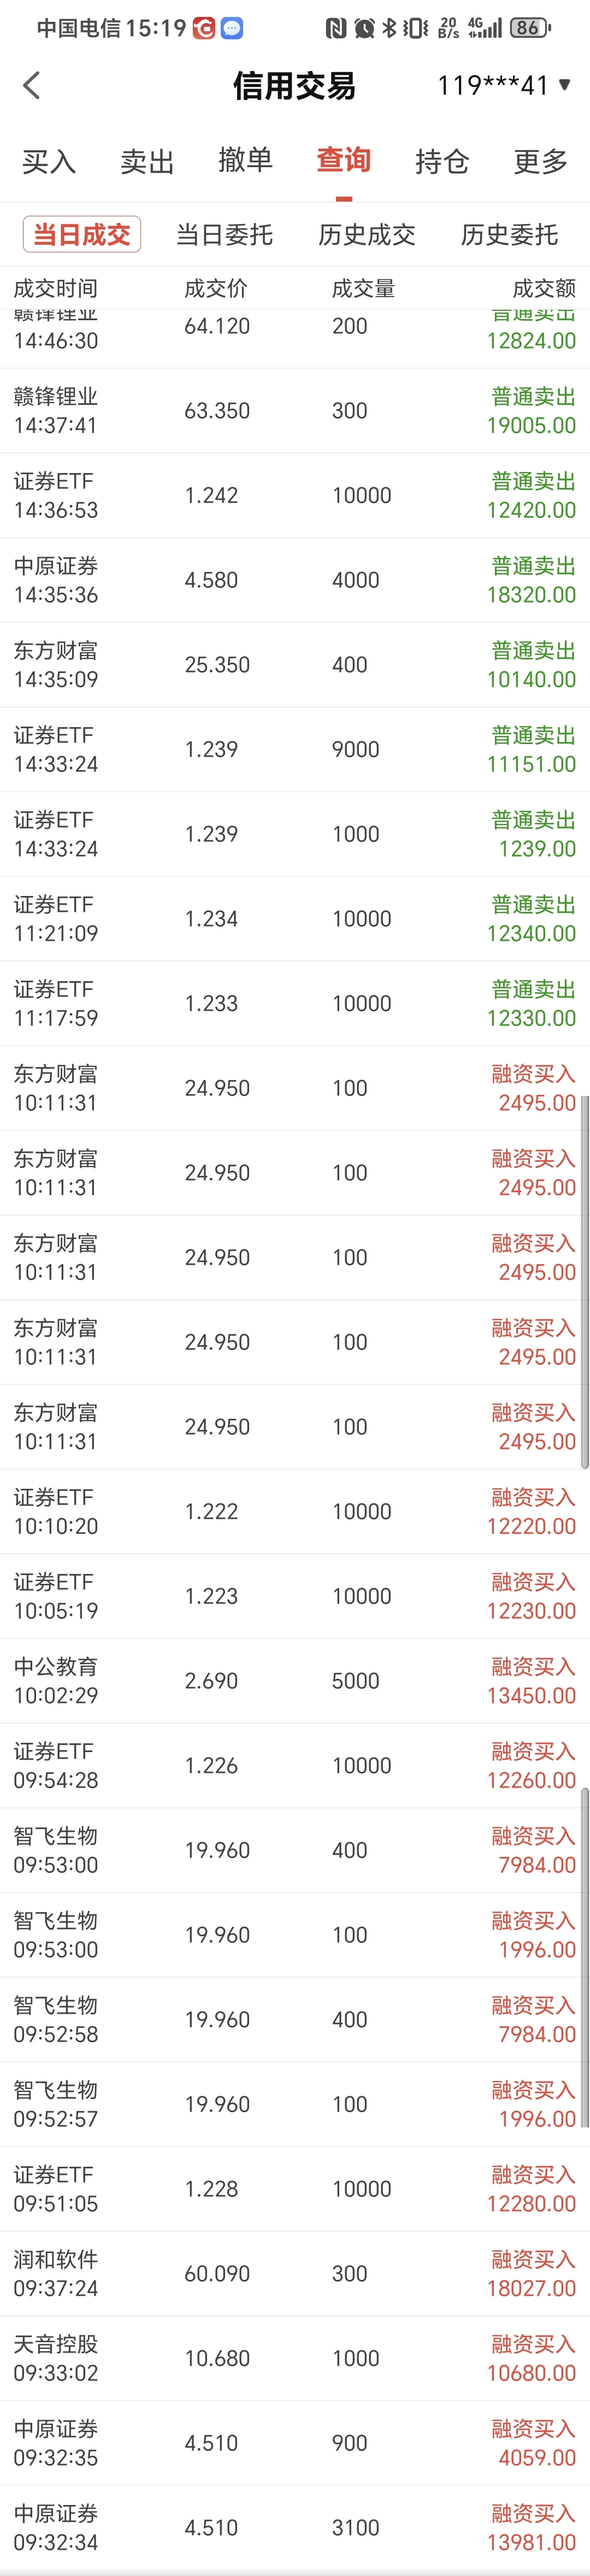Click the right-side scrollbar

tap(585, 1280)
